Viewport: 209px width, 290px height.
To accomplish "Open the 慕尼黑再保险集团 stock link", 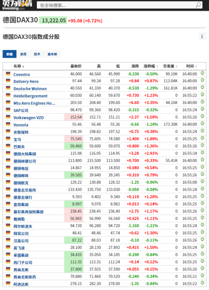I will 28,212.
